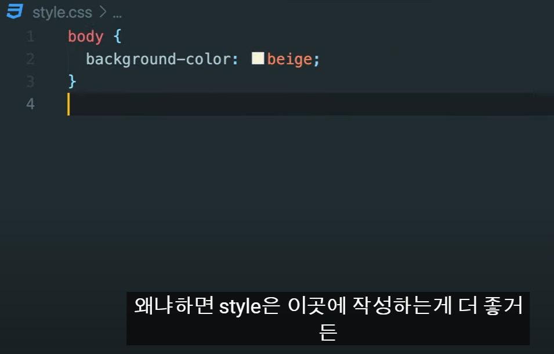Click line number 3 in gutter
This screenshot has height=354, width=554.
(x=30, y=82)
